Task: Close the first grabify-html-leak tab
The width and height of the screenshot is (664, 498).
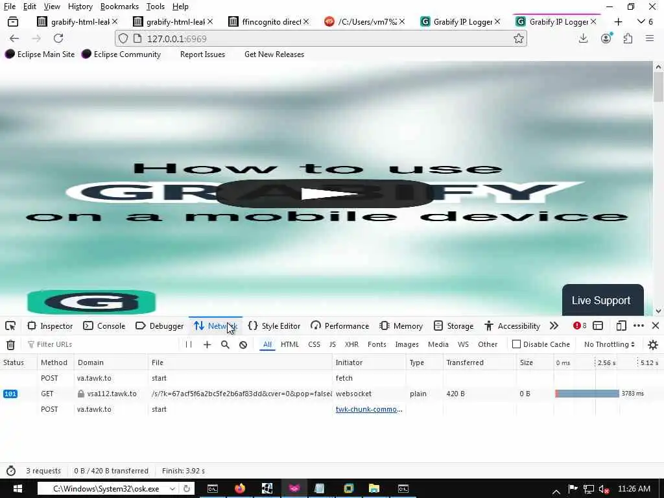Action: 115,21
